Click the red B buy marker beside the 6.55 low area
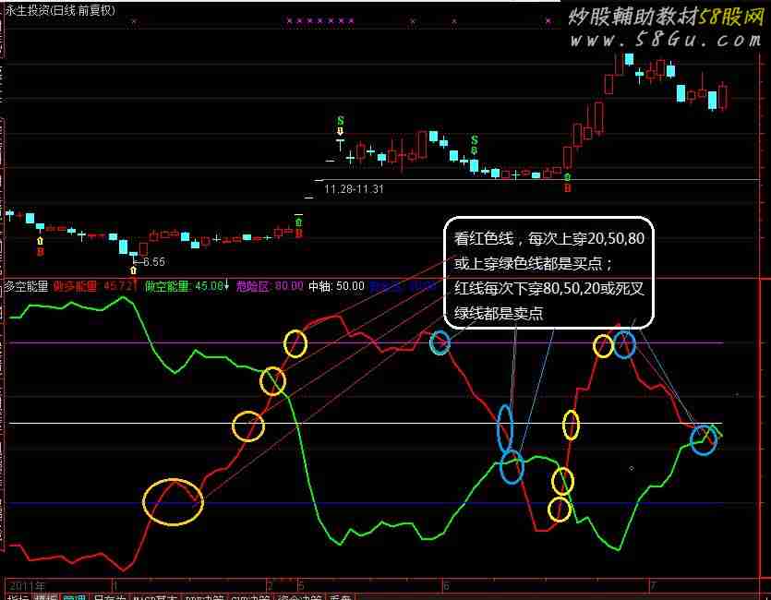The width and height of the screenshot is (771, 600). (41, 252)
